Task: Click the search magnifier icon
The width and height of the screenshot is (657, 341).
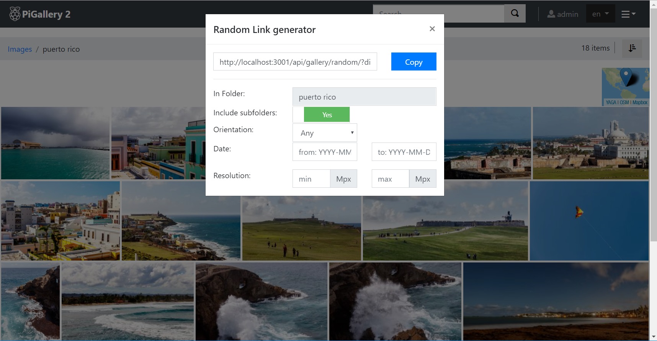Action: point(515,14)
